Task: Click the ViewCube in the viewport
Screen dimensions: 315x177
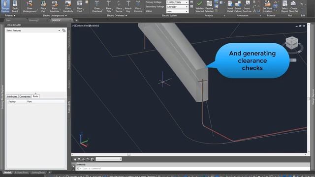Action: [x=292, y=43]
